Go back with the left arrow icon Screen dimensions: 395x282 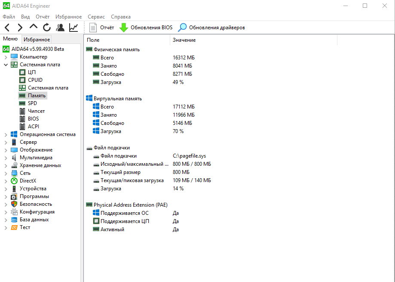point(7,28)
